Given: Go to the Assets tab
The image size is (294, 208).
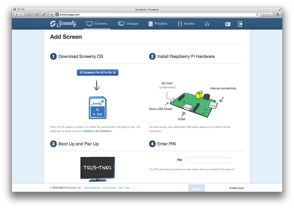Looking at the screenshot, I should [186, 24].
